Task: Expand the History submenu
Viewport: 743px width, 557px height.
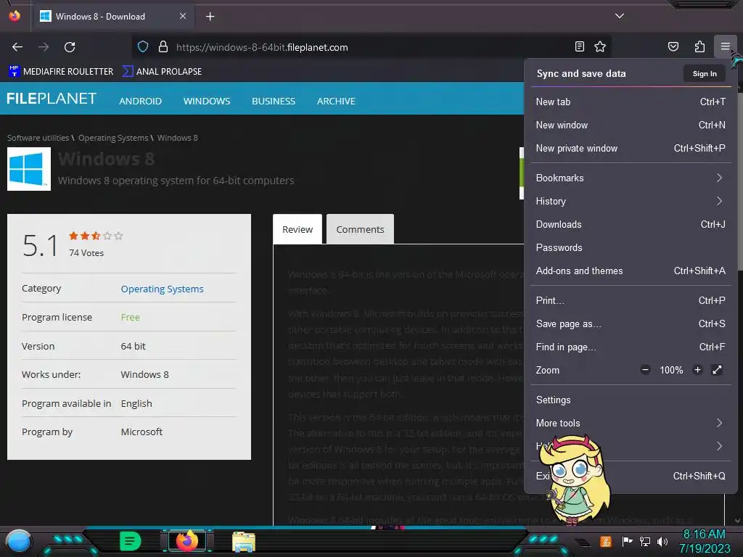Action: (631, 202)
